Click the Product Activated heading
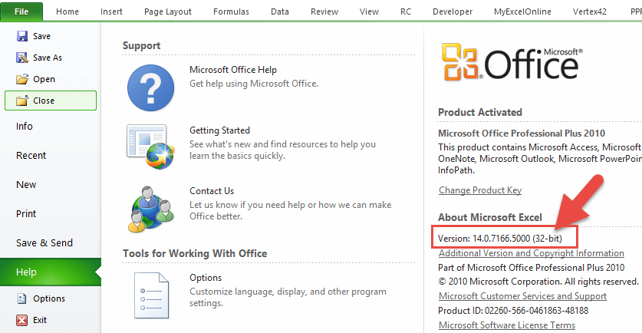This screenshot has width=642, height=333. point(480,112)
